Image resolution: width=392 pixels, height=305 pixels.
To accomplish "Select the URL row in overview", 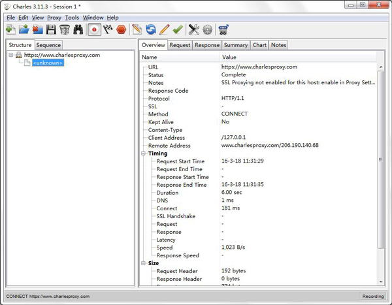I will [x=258, y=67].
